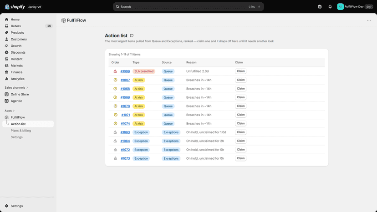The height and width of the screenshot is (212, 377).
Task: Open Plans & billing page
Action: click(20, 131)
